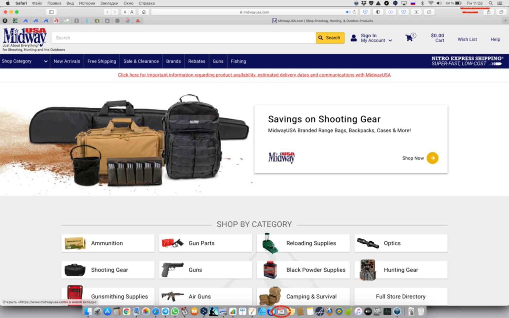Open the $0.00 Cart link
Screen dimensions: 509x318
click(437, 38)
